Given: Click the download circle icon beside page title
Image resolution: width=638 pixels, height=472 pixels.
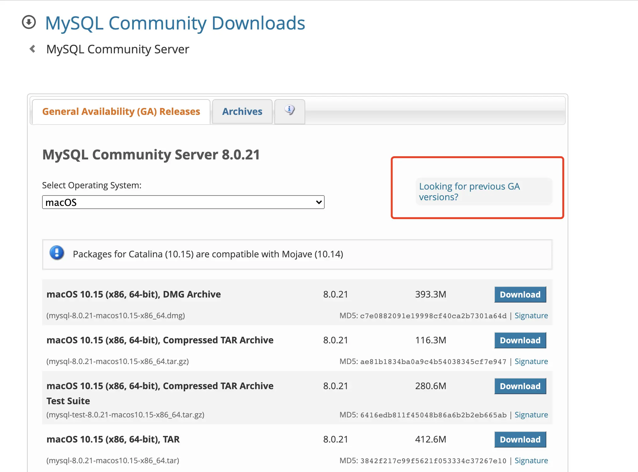Looking at the screenshot, I should tap(29, 22).
